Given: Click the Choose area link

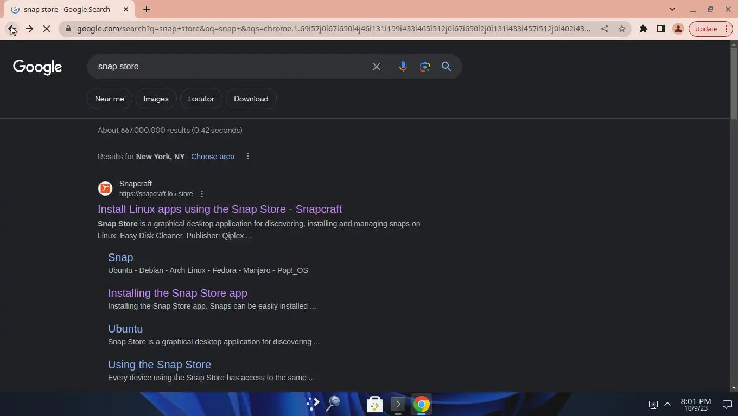Looking at the screenshot, I should (x=213, y=157).
